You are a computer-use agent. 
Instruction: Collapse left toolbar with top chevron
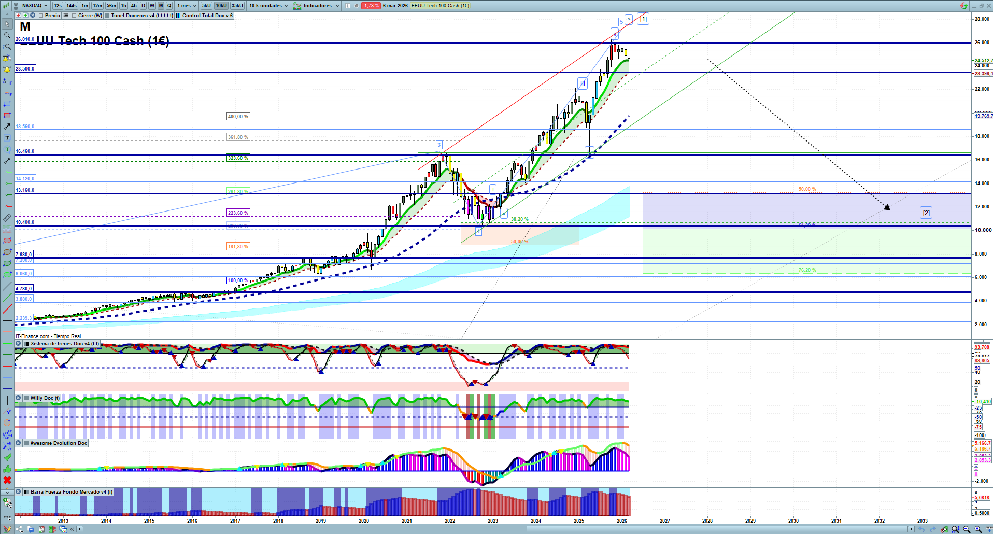[7, 15]
